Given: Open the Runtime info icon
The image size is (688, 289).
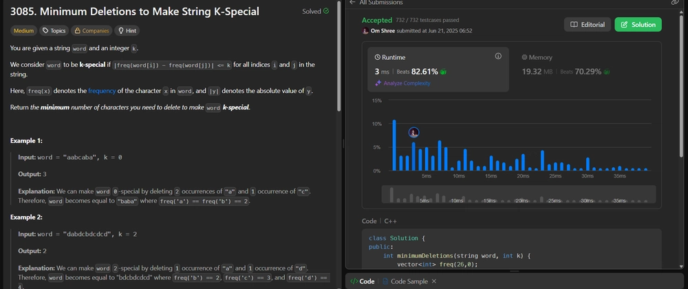Looking at the screenshot, I should click(498, 56).
